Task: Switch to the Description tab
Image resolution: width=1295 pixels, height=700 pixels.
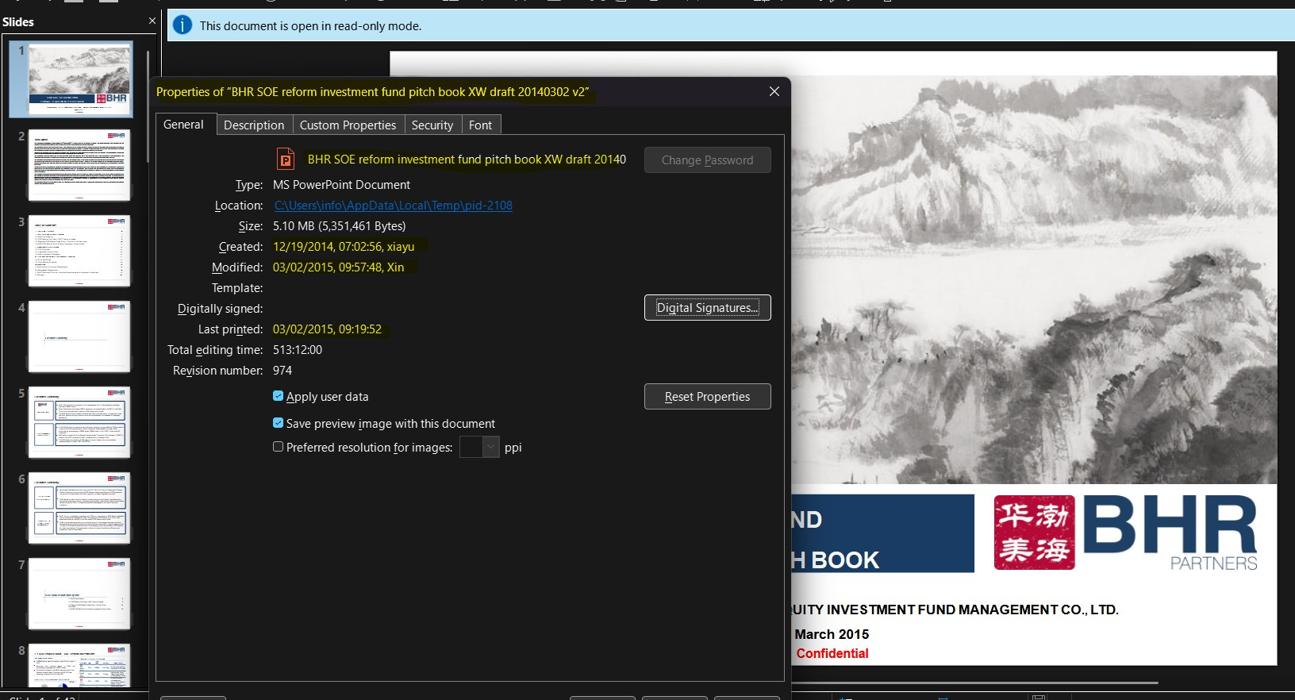Action: tap(254, 125)
